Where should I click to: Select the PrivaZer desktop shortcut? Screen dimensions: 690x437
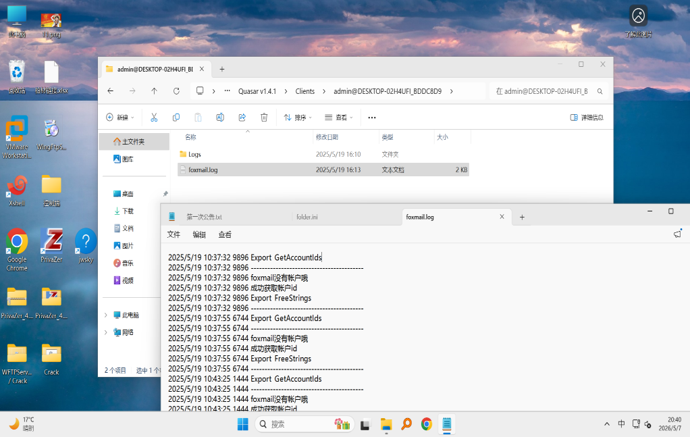pos(51,246)
